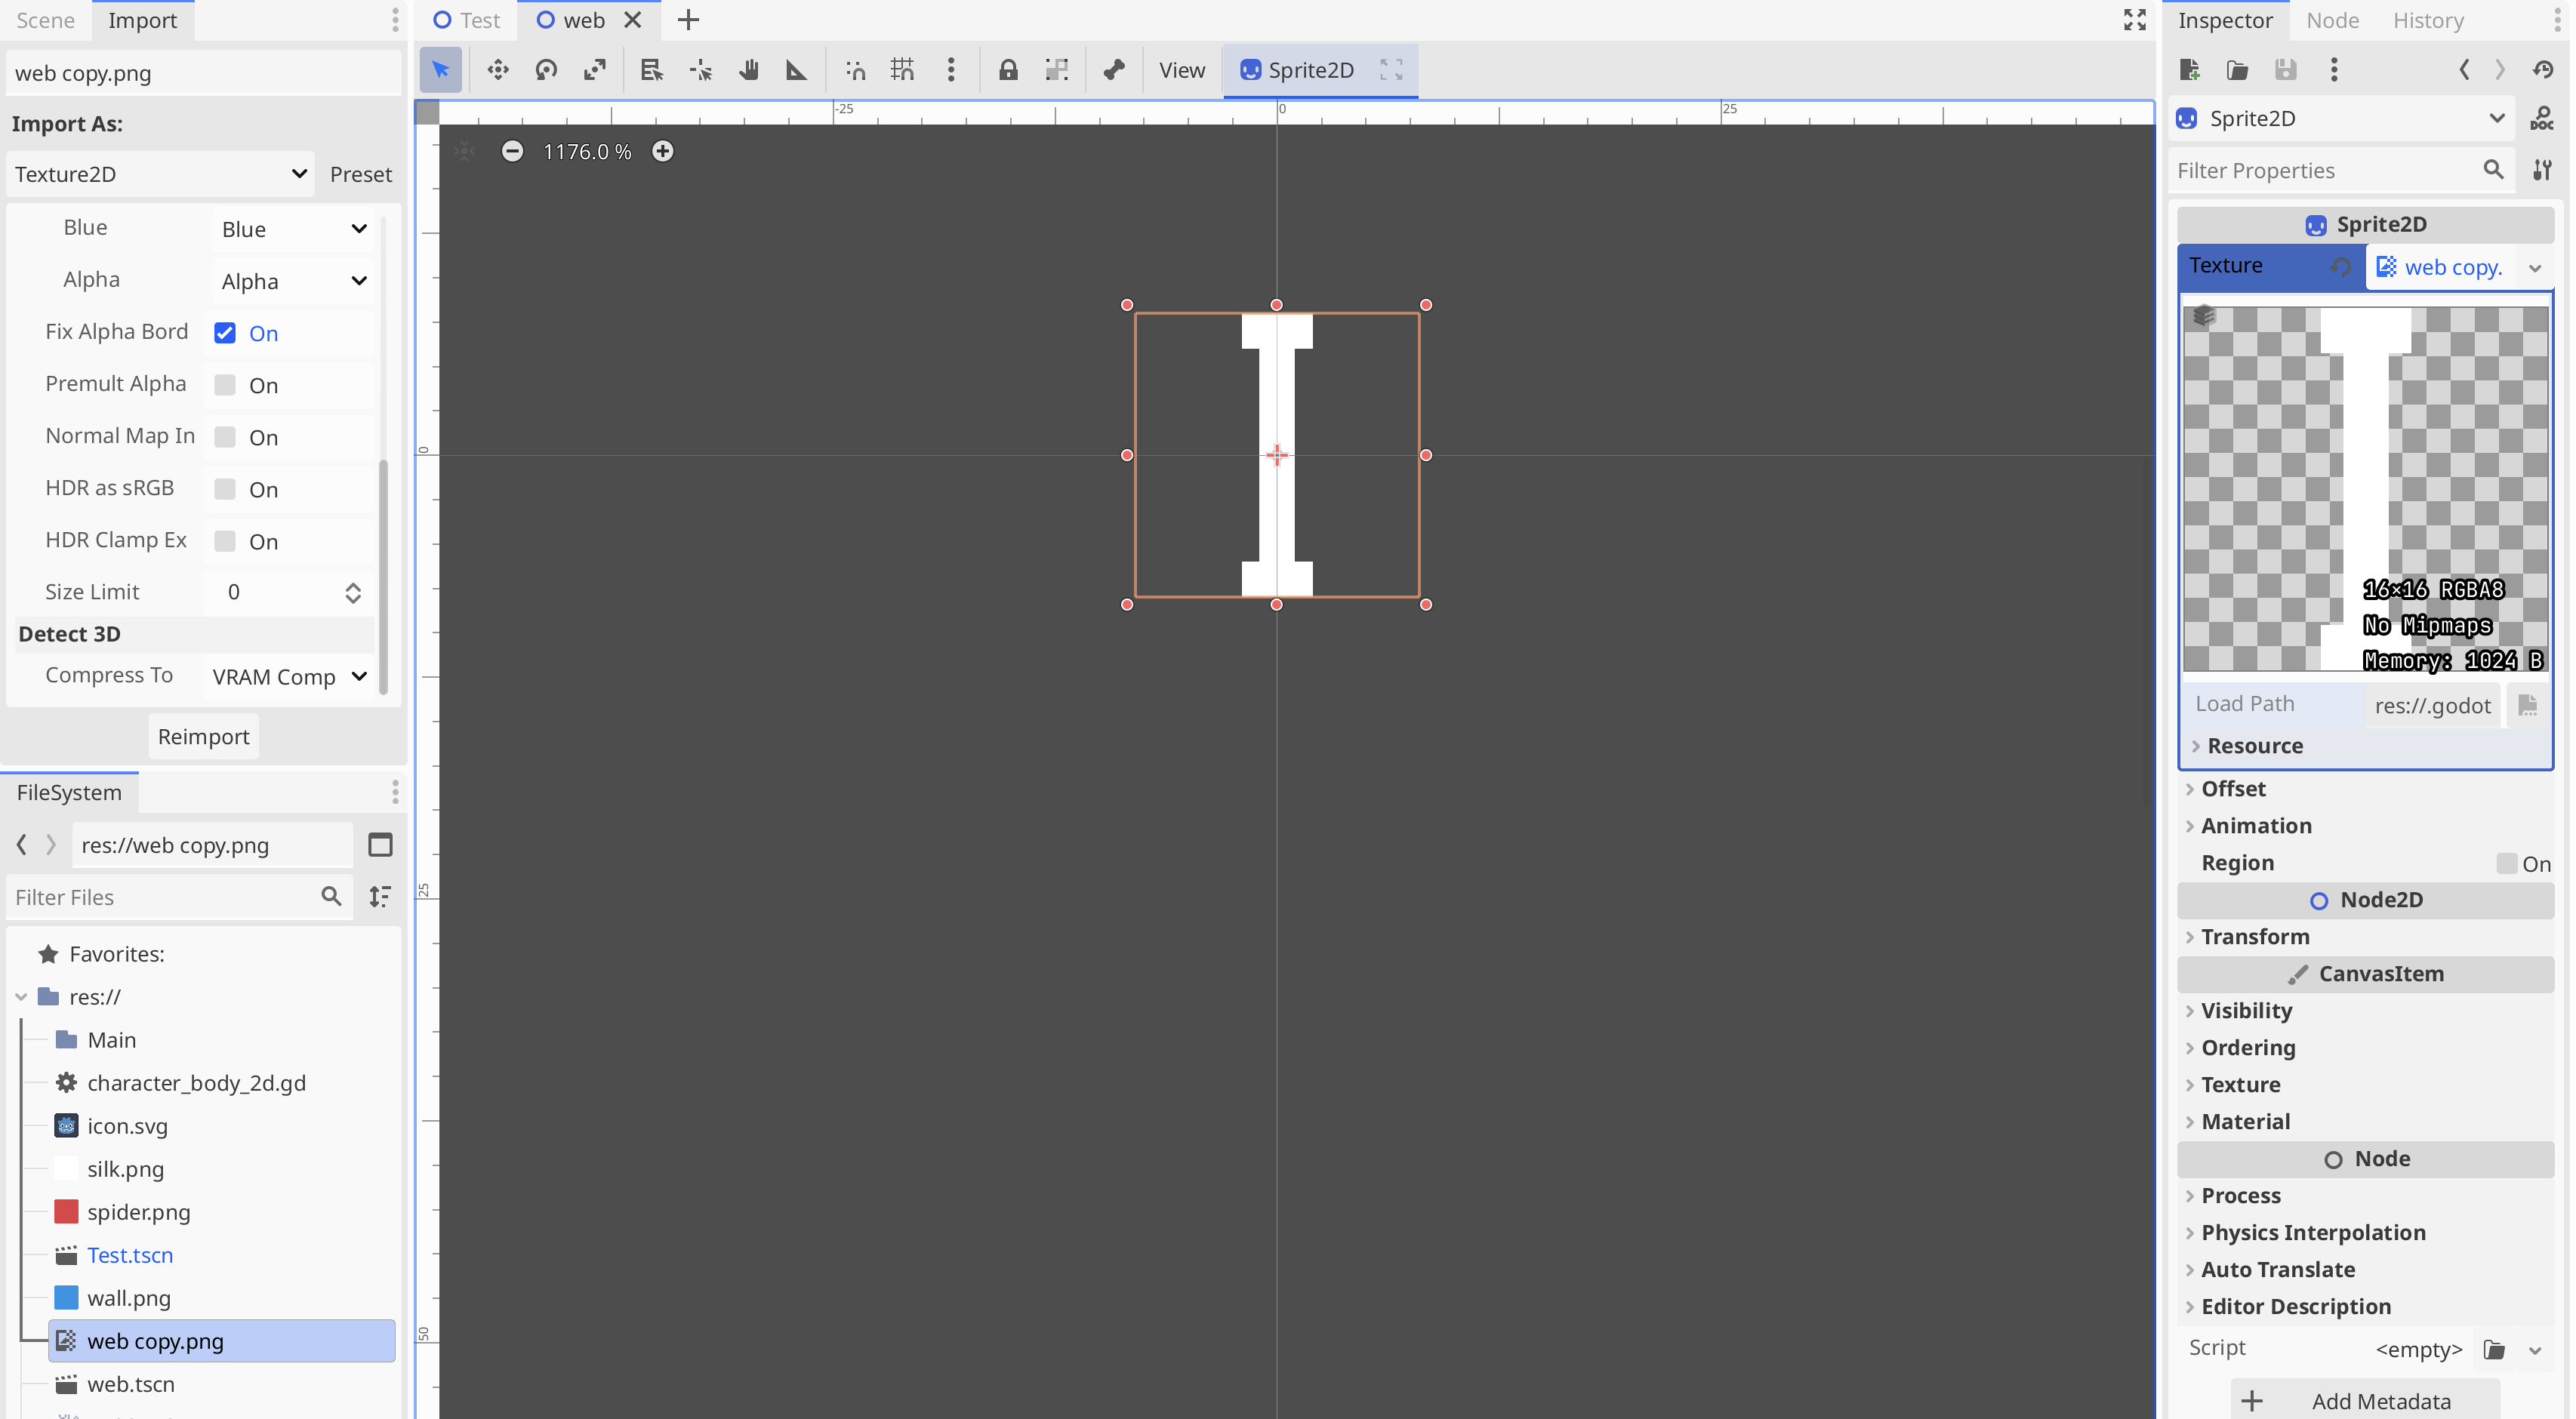
Task: Select the Rotate mode tool
Action: [546, 70]
